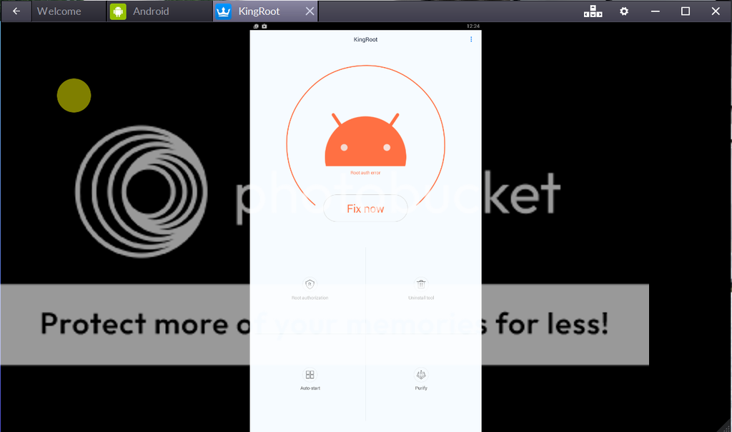
Task: Tap the Purify icon
Action: (421, 375)
